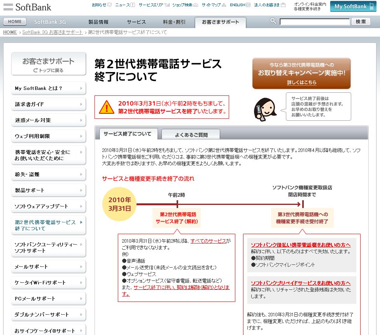The height and width of the screenshot is (335, 380).
Task: Click arrow icon on 請求書ガイド row
Action: (x=81, y=104)
